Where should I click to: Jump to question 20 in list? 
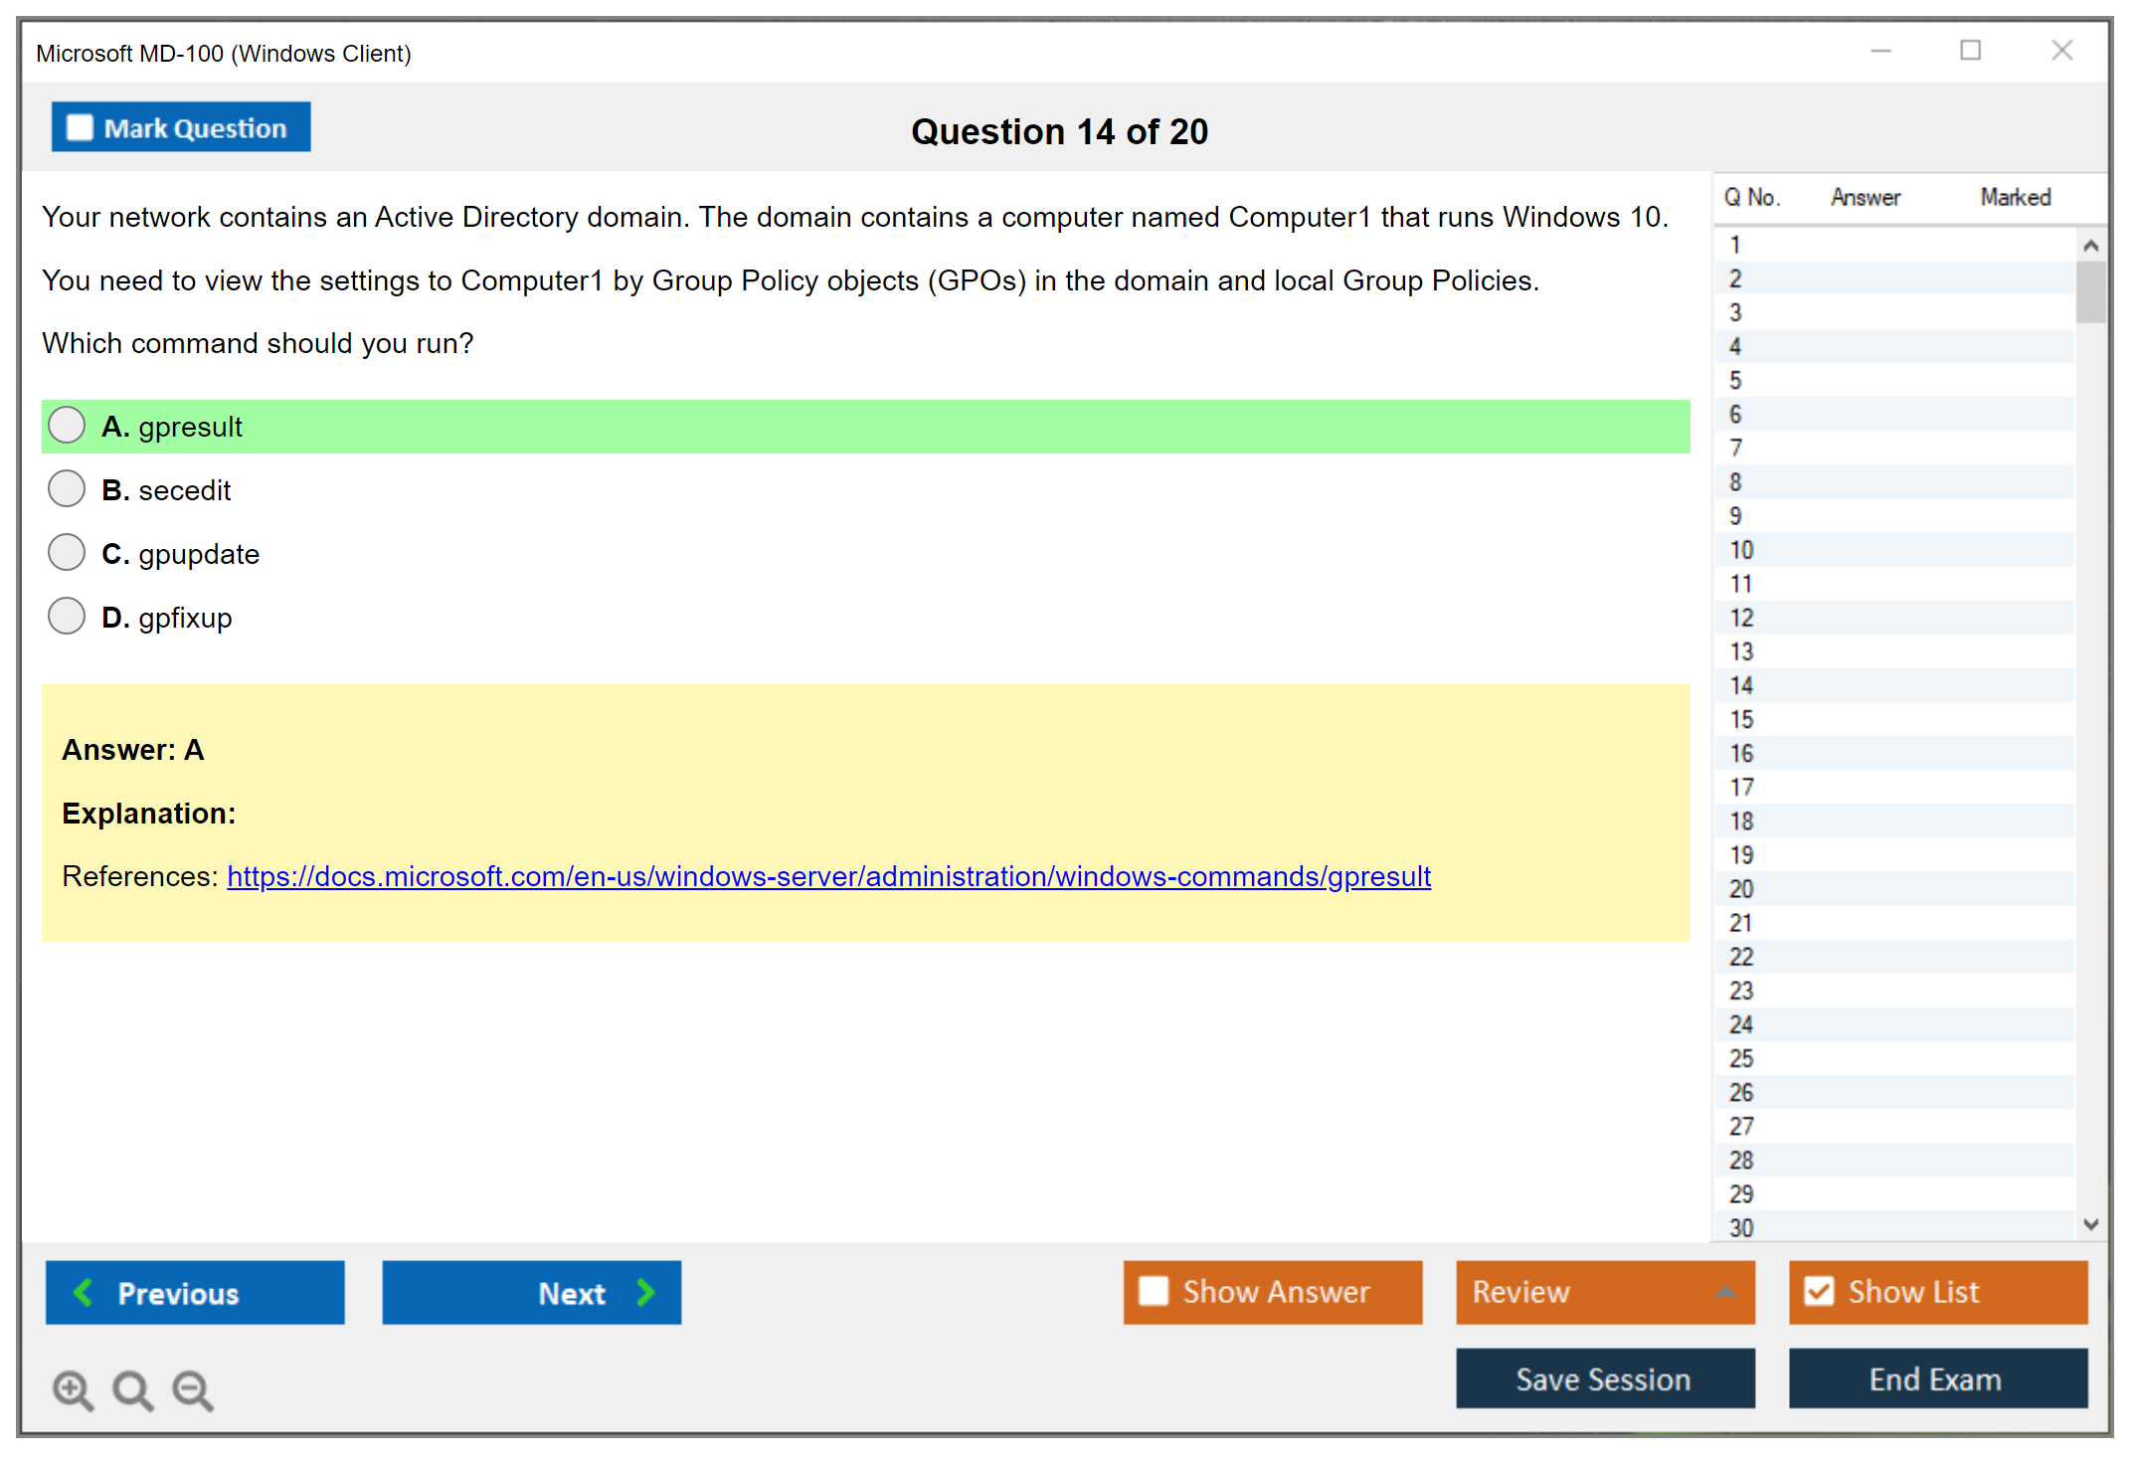tap(1741, 889)
